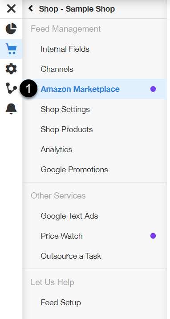
Task: Open Google Promotions
Action: [x=74, y=170]
